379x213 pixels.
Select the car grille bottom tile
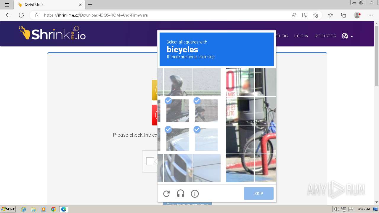[x=178, y=168]
